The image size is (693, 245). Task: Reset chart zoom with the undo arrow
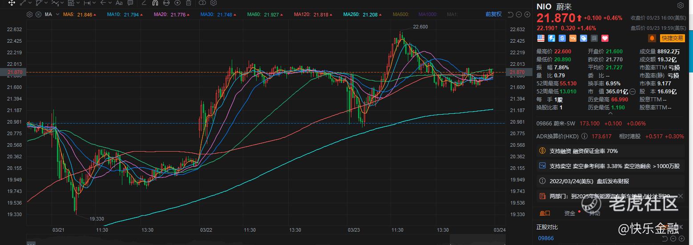511,14
